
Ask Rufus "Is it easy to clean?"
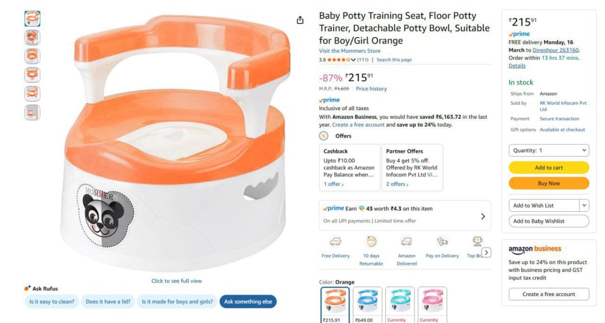coord(52,302)
